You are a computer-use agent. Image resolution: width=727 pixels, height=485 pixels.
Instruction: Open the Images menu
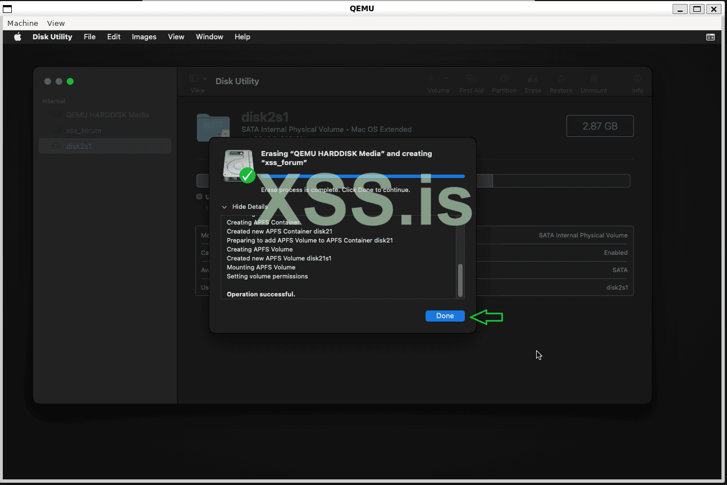(144, 37)
